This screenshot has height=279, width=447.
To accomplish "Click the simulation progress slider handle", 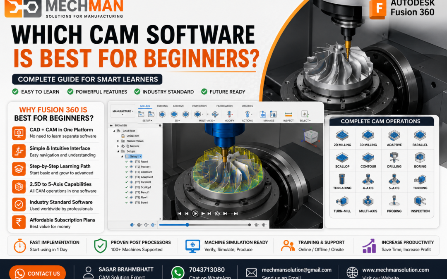I will pyautogui.click(x=187, y=225).
